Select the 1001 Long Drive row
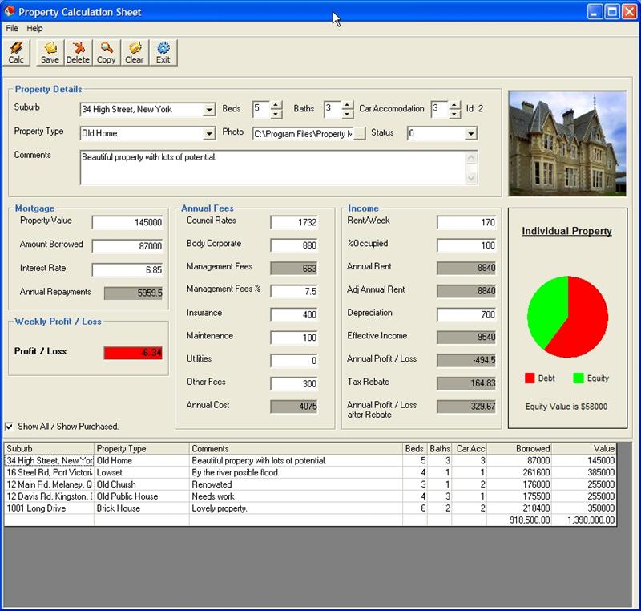This screenshot has height=611, width=641. tap(48, 508)
